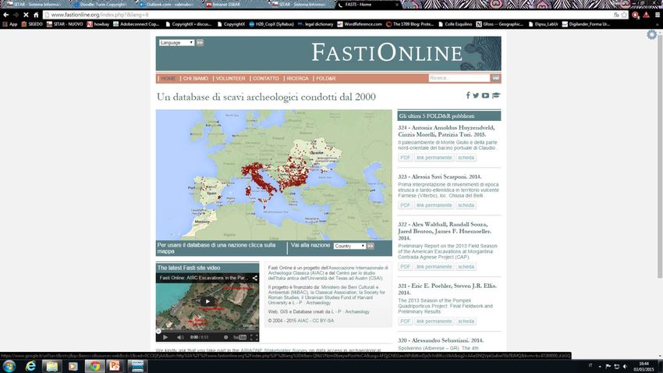Seek the video progress bar
The height and width of the screenshot is (373, 663).
[x=207, y=331]
